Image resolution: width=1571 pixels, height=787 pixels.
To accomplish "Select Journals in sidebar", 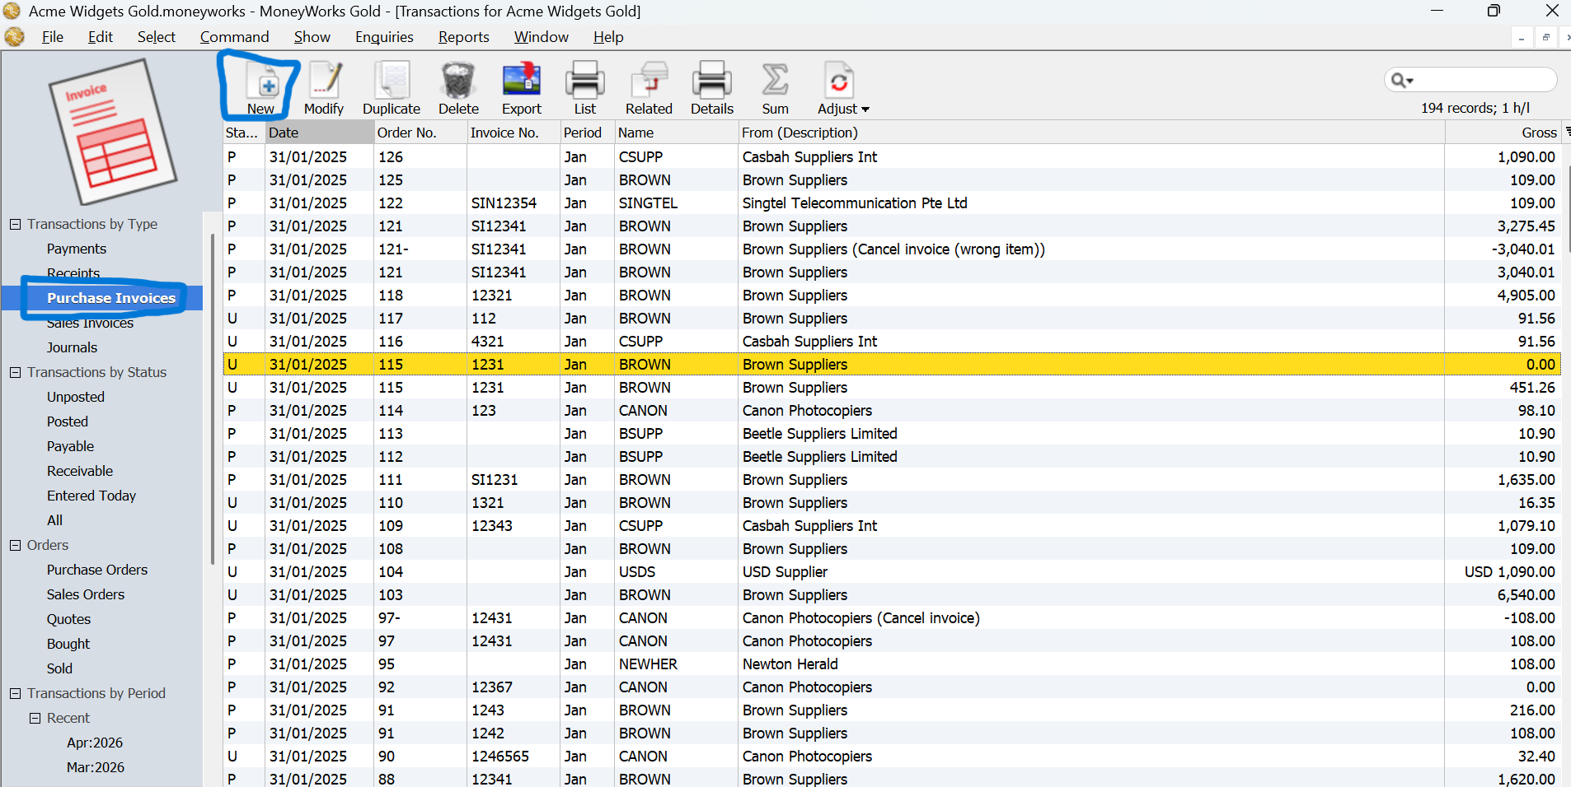I will pyautogui.click(x=72, y=347).
